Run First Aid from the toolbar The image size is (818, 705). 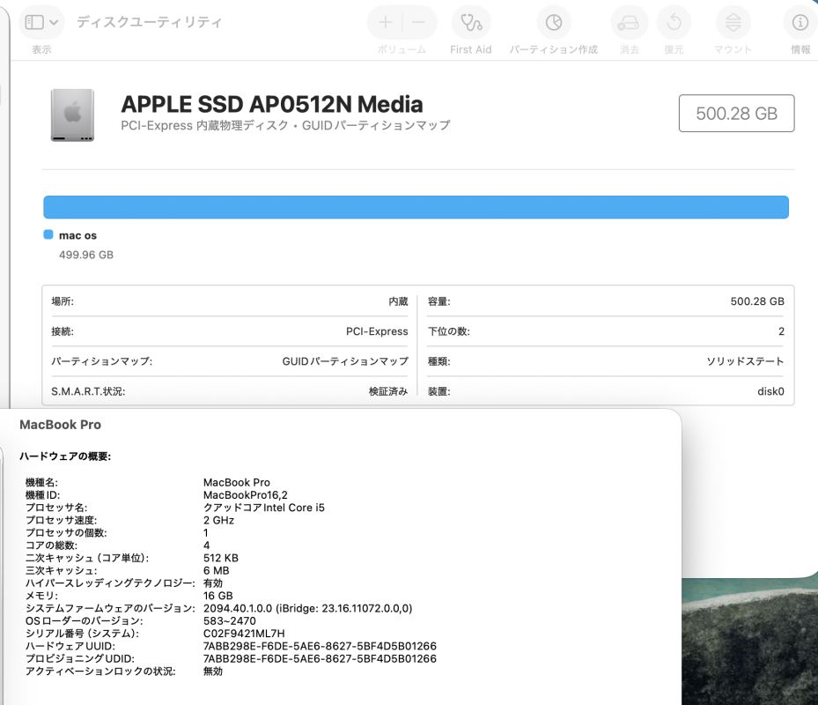coord(470,22)
